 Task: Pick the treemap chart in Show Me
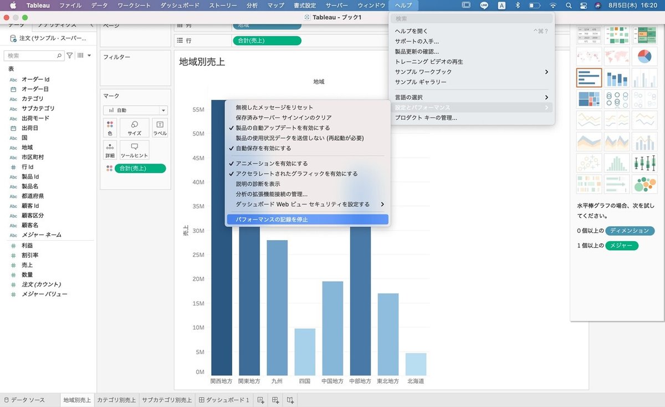point(589,99)
